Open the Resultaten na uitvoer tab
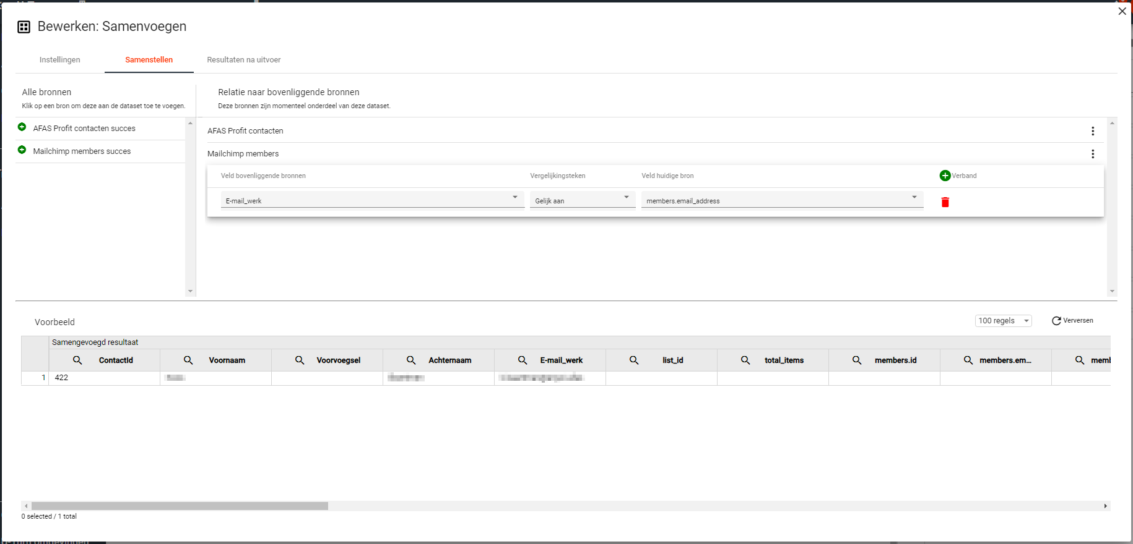Image resolution: width=1133 pixels, height=544 pixels. [243, 60]
